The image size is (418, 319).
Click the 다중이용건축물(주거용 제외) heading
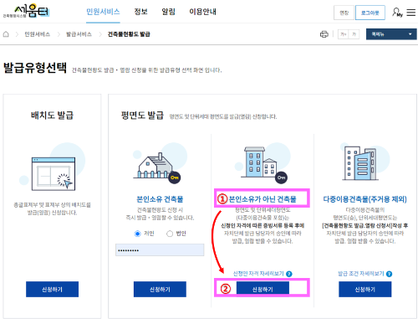tap(364, 199)
